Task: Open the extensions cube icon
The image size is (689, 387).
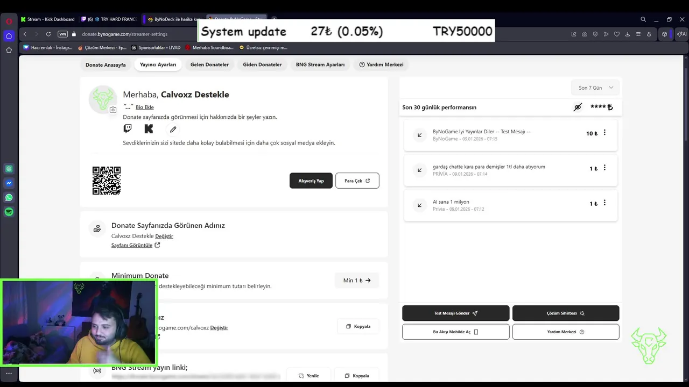Action: coord(665,34)
